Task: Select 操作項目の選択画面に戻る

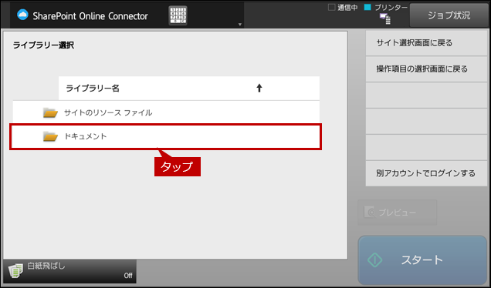Action: (426, 69)
